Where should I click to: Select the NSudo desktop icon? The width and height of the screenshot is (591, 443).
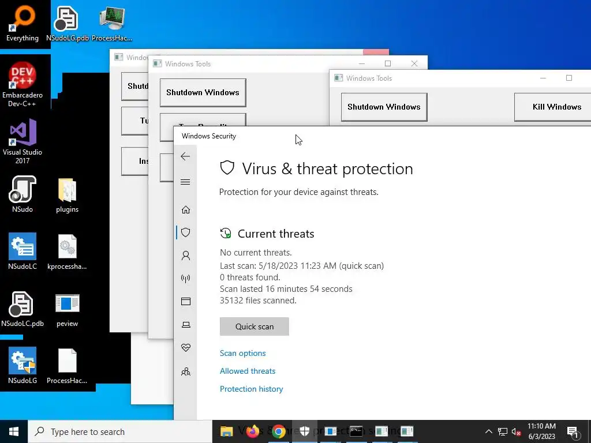pyautogui.click(x=23, y=194)
